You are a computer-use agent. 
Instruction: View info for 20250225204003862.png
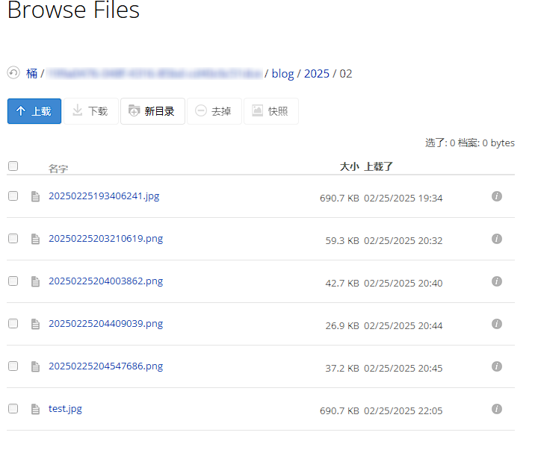(497, 281)
